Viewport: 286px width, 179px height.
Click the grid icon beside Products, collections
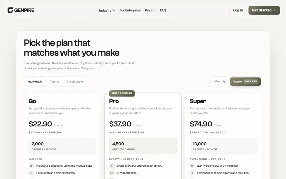click(31, 166)
